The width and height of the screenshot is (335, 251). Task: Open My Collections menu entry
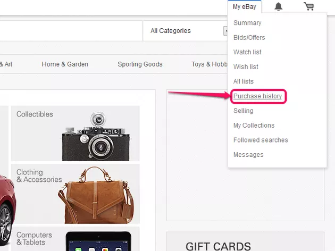click(x=254, y=125)
